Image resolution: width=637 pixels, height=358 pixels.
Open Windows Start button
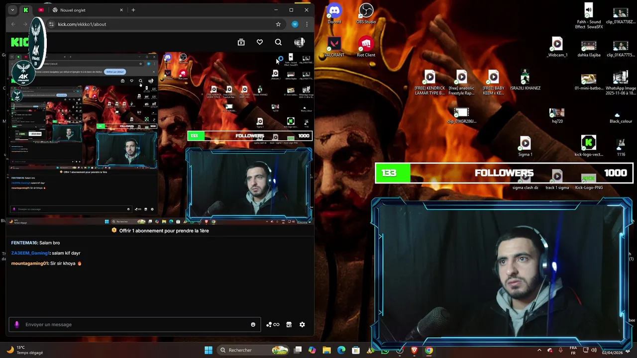[209, 350]
